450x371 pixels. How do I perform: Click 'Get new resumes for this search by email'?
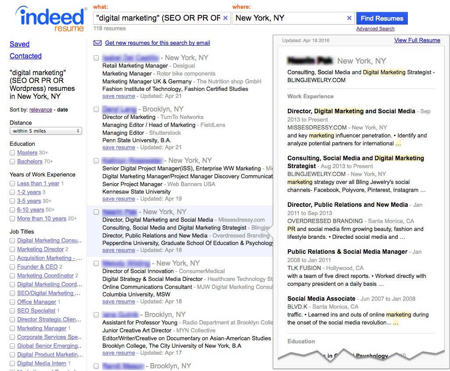(x=158, y=43)
